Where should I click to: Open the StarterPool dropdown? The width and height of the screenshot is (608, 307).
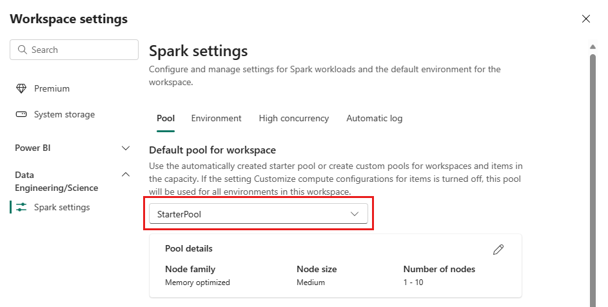pyautogui.click(x=259, y=214)
